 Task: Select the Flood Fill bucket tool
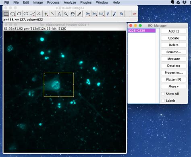tap(121, 14)
